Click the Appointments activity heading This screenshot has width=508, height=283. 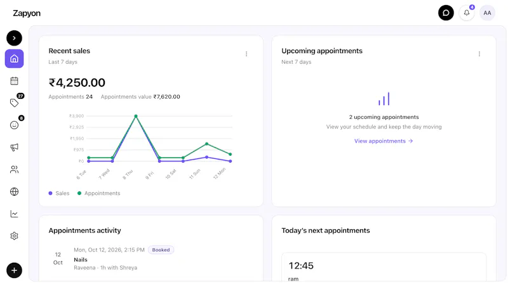pos(84,230)
